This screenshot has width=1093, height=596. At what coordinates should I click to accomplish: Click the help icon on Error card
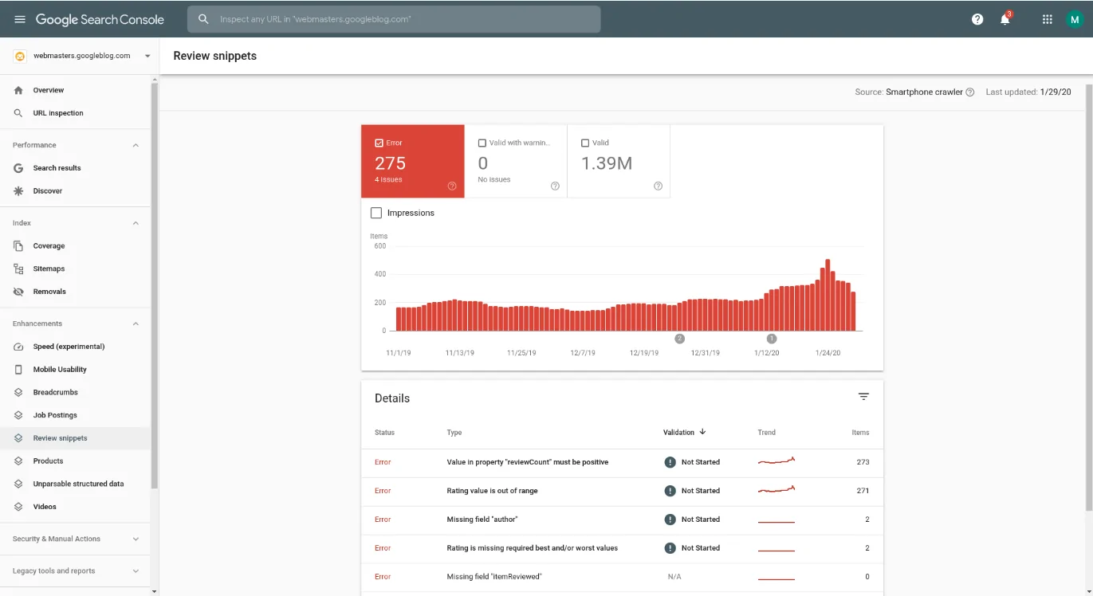pyautogui.click(x=452, y=186)
